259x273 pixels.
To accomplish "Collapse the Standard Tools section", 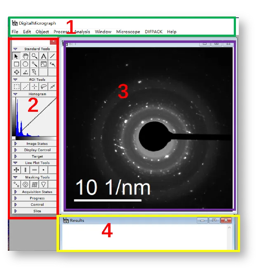I will (x=16, y=49).
